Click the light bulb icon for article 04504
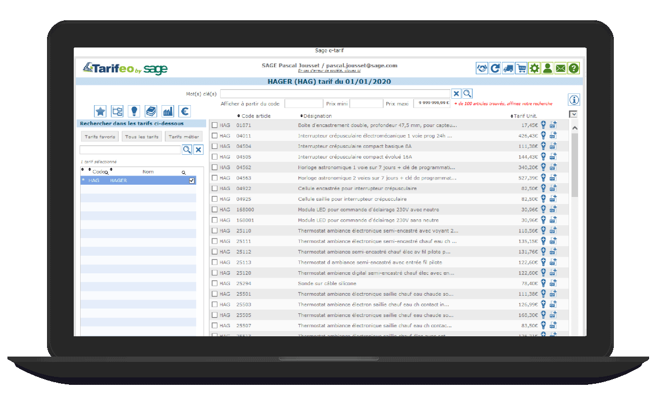Screen dimensions: 656x395 pos(544,146)
